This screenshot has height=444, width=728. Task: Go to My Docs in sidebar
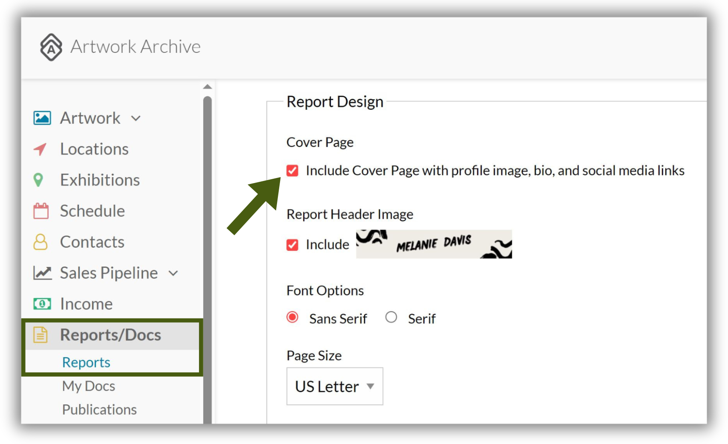point(89,386)
